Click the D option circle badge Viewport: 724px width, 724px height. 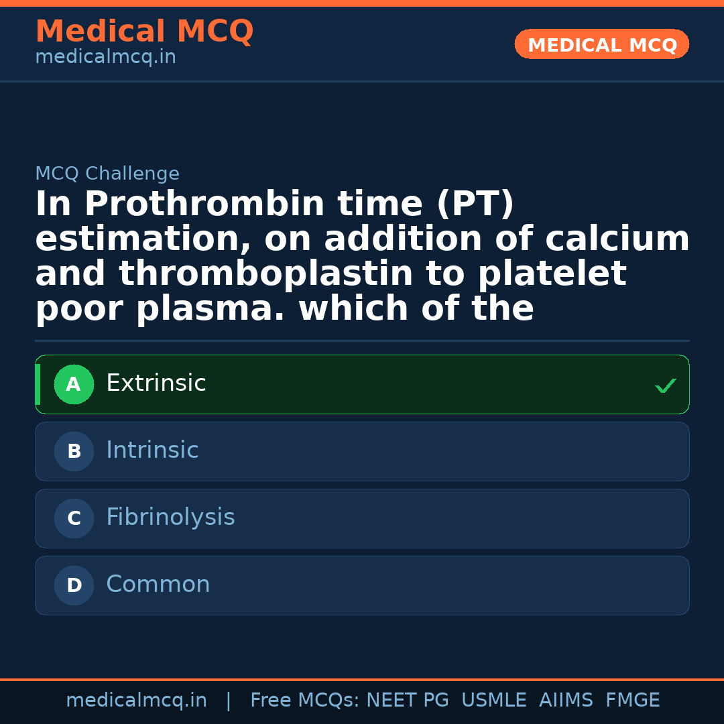coord(74,586)
